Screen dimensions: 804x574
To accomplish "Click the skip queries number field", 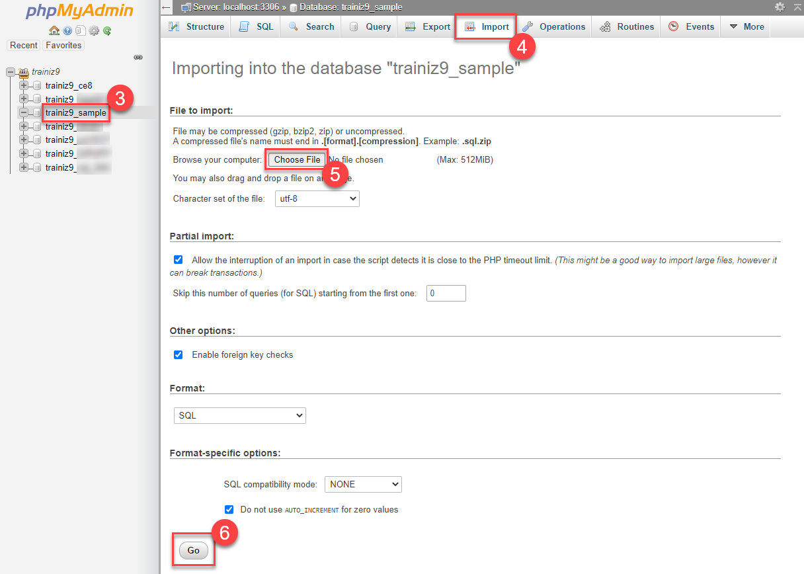I will coord(446,293).
